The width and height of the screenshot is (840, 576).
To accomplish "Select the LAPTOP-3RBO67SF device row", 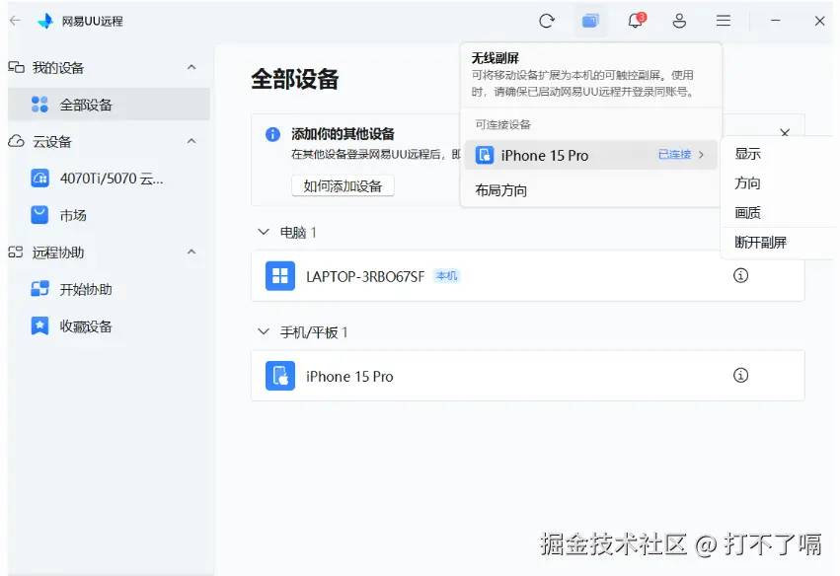I will coord(528,276).
